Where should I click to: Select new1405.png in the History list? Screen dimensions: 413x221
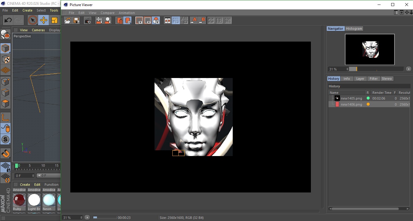tap(351, 98)
